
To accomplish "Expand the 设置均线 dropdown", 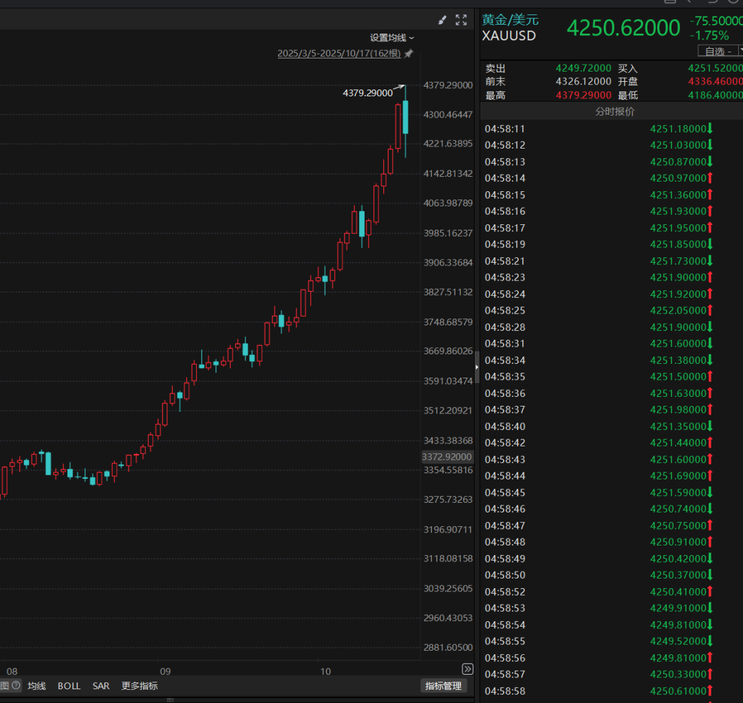I will pyautogui.click(x=392, y=38).
